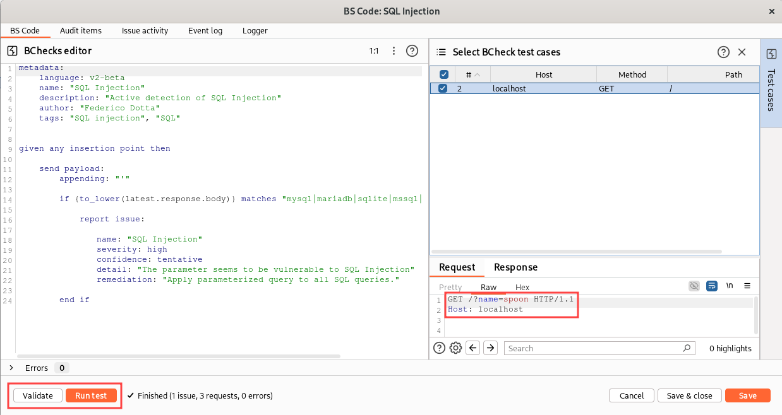Viewport: 782px width, 415px height.
Task: Toggle hidden characters eye icon in request viewer
Action: [694, 286]
